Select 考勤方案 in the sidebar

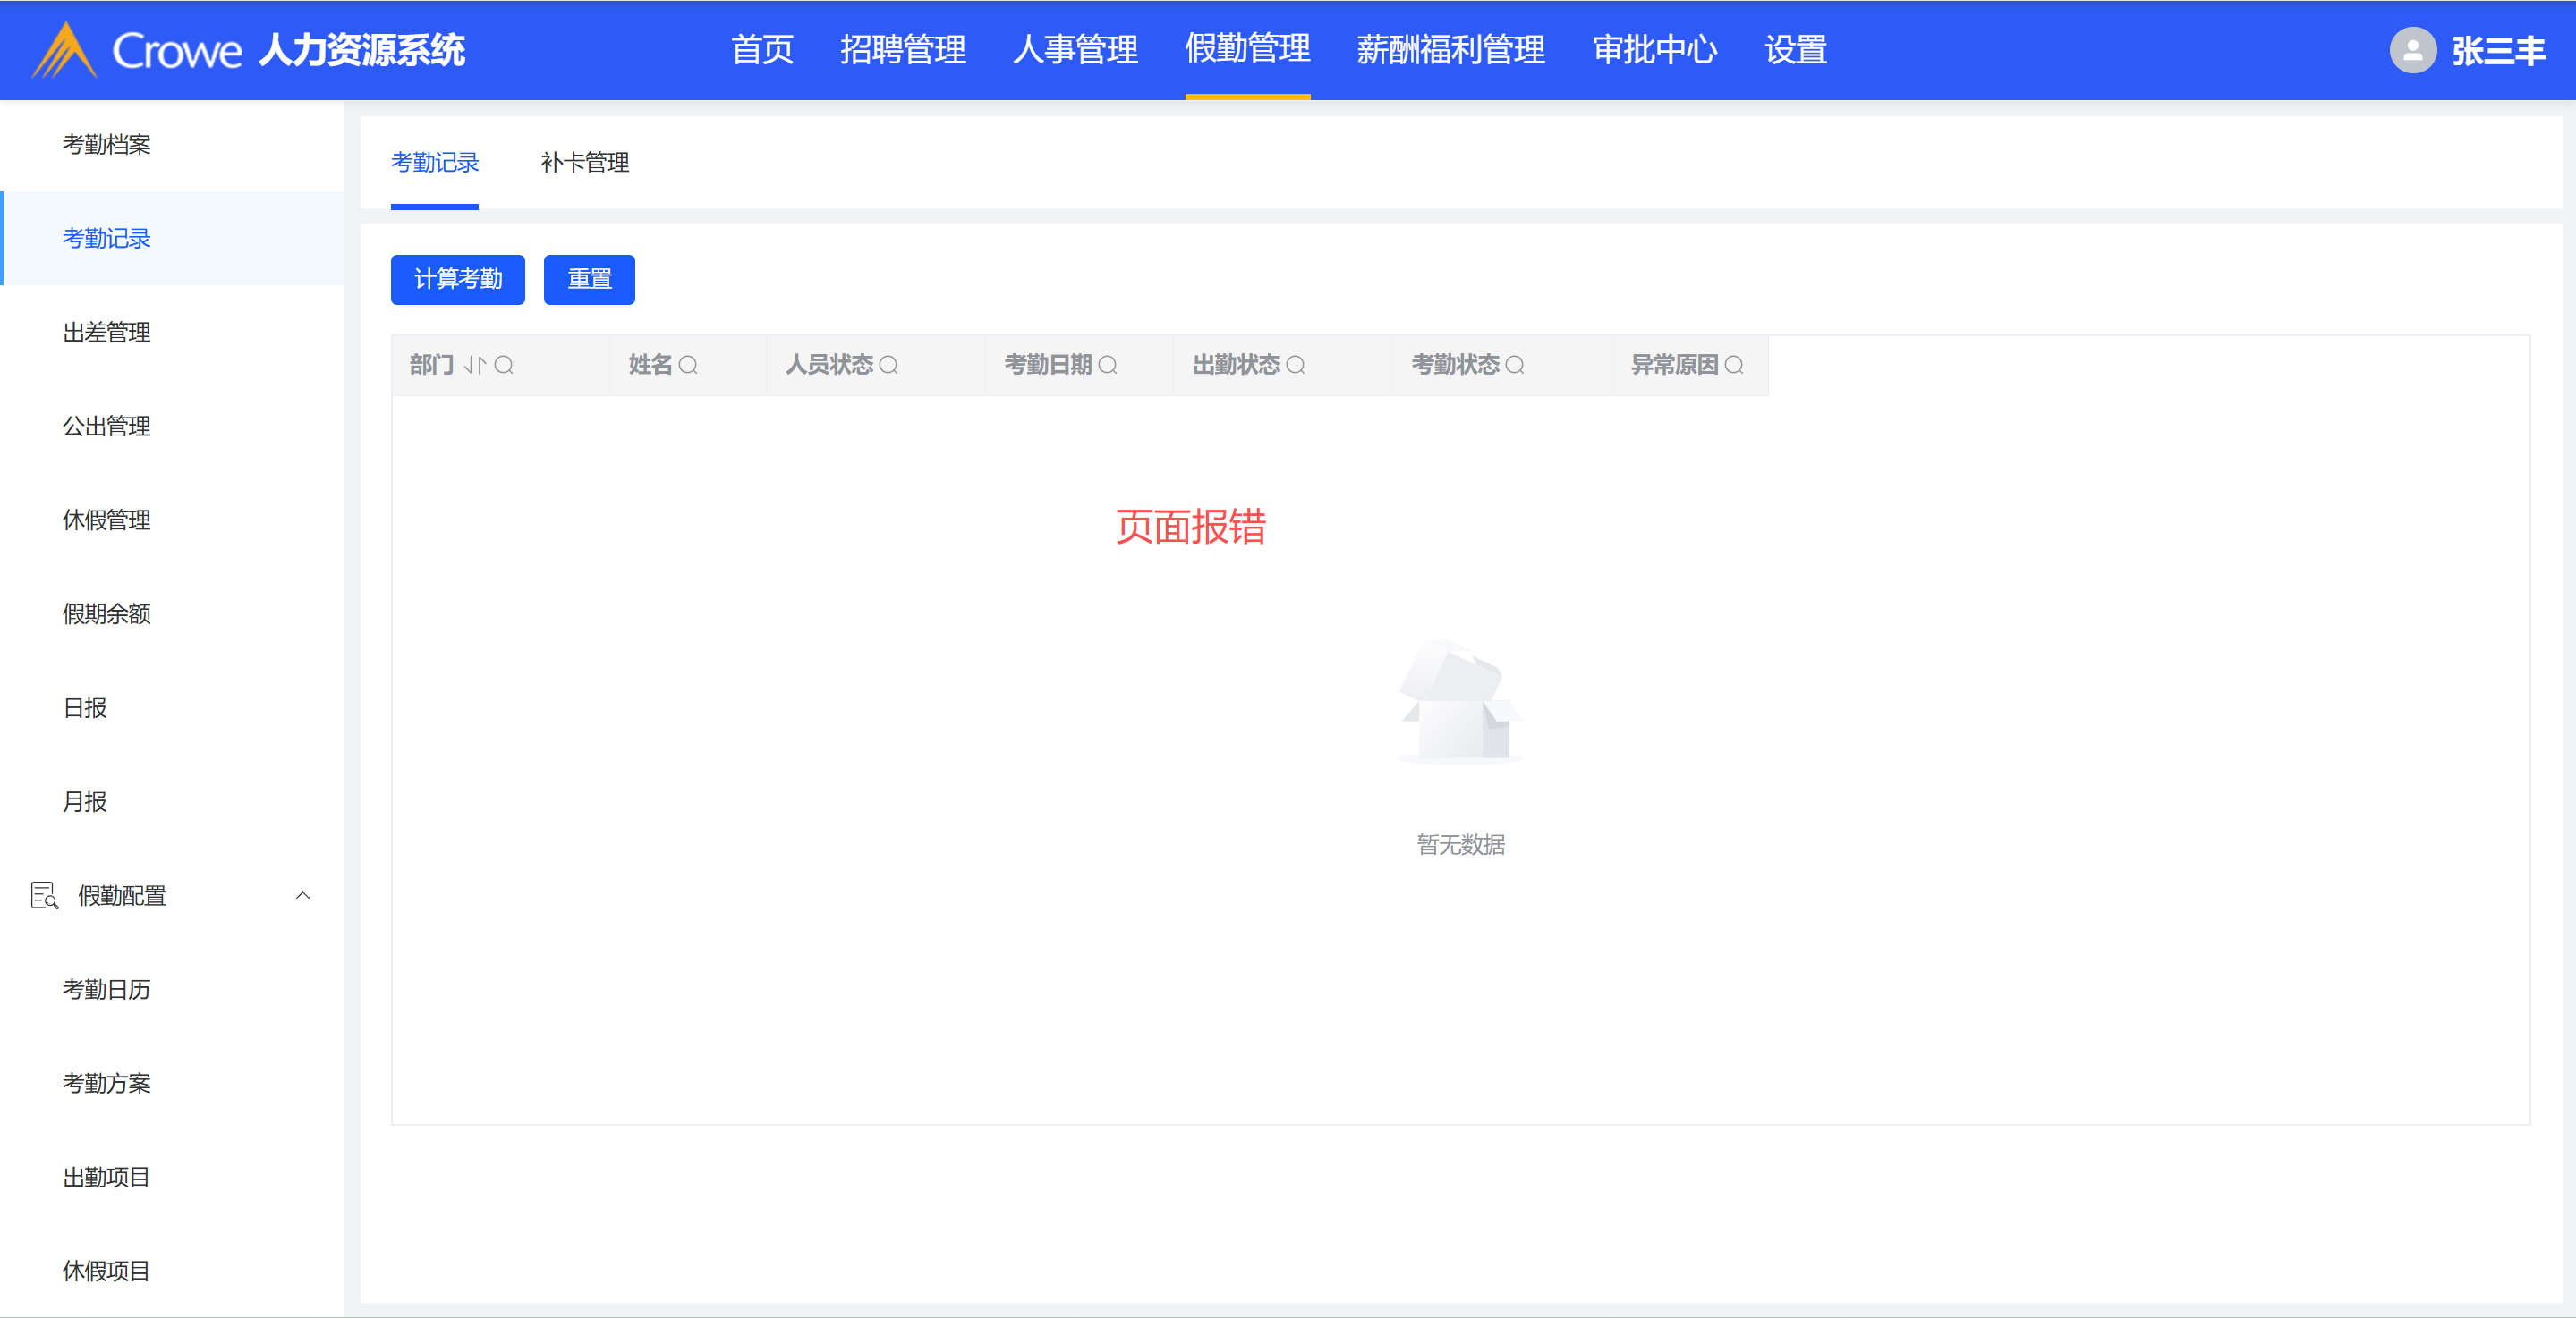point(106,1083)
